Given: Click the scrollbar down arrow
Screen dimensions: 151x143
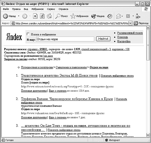Looking at the screenshot, I should click(x=148, y=135).
